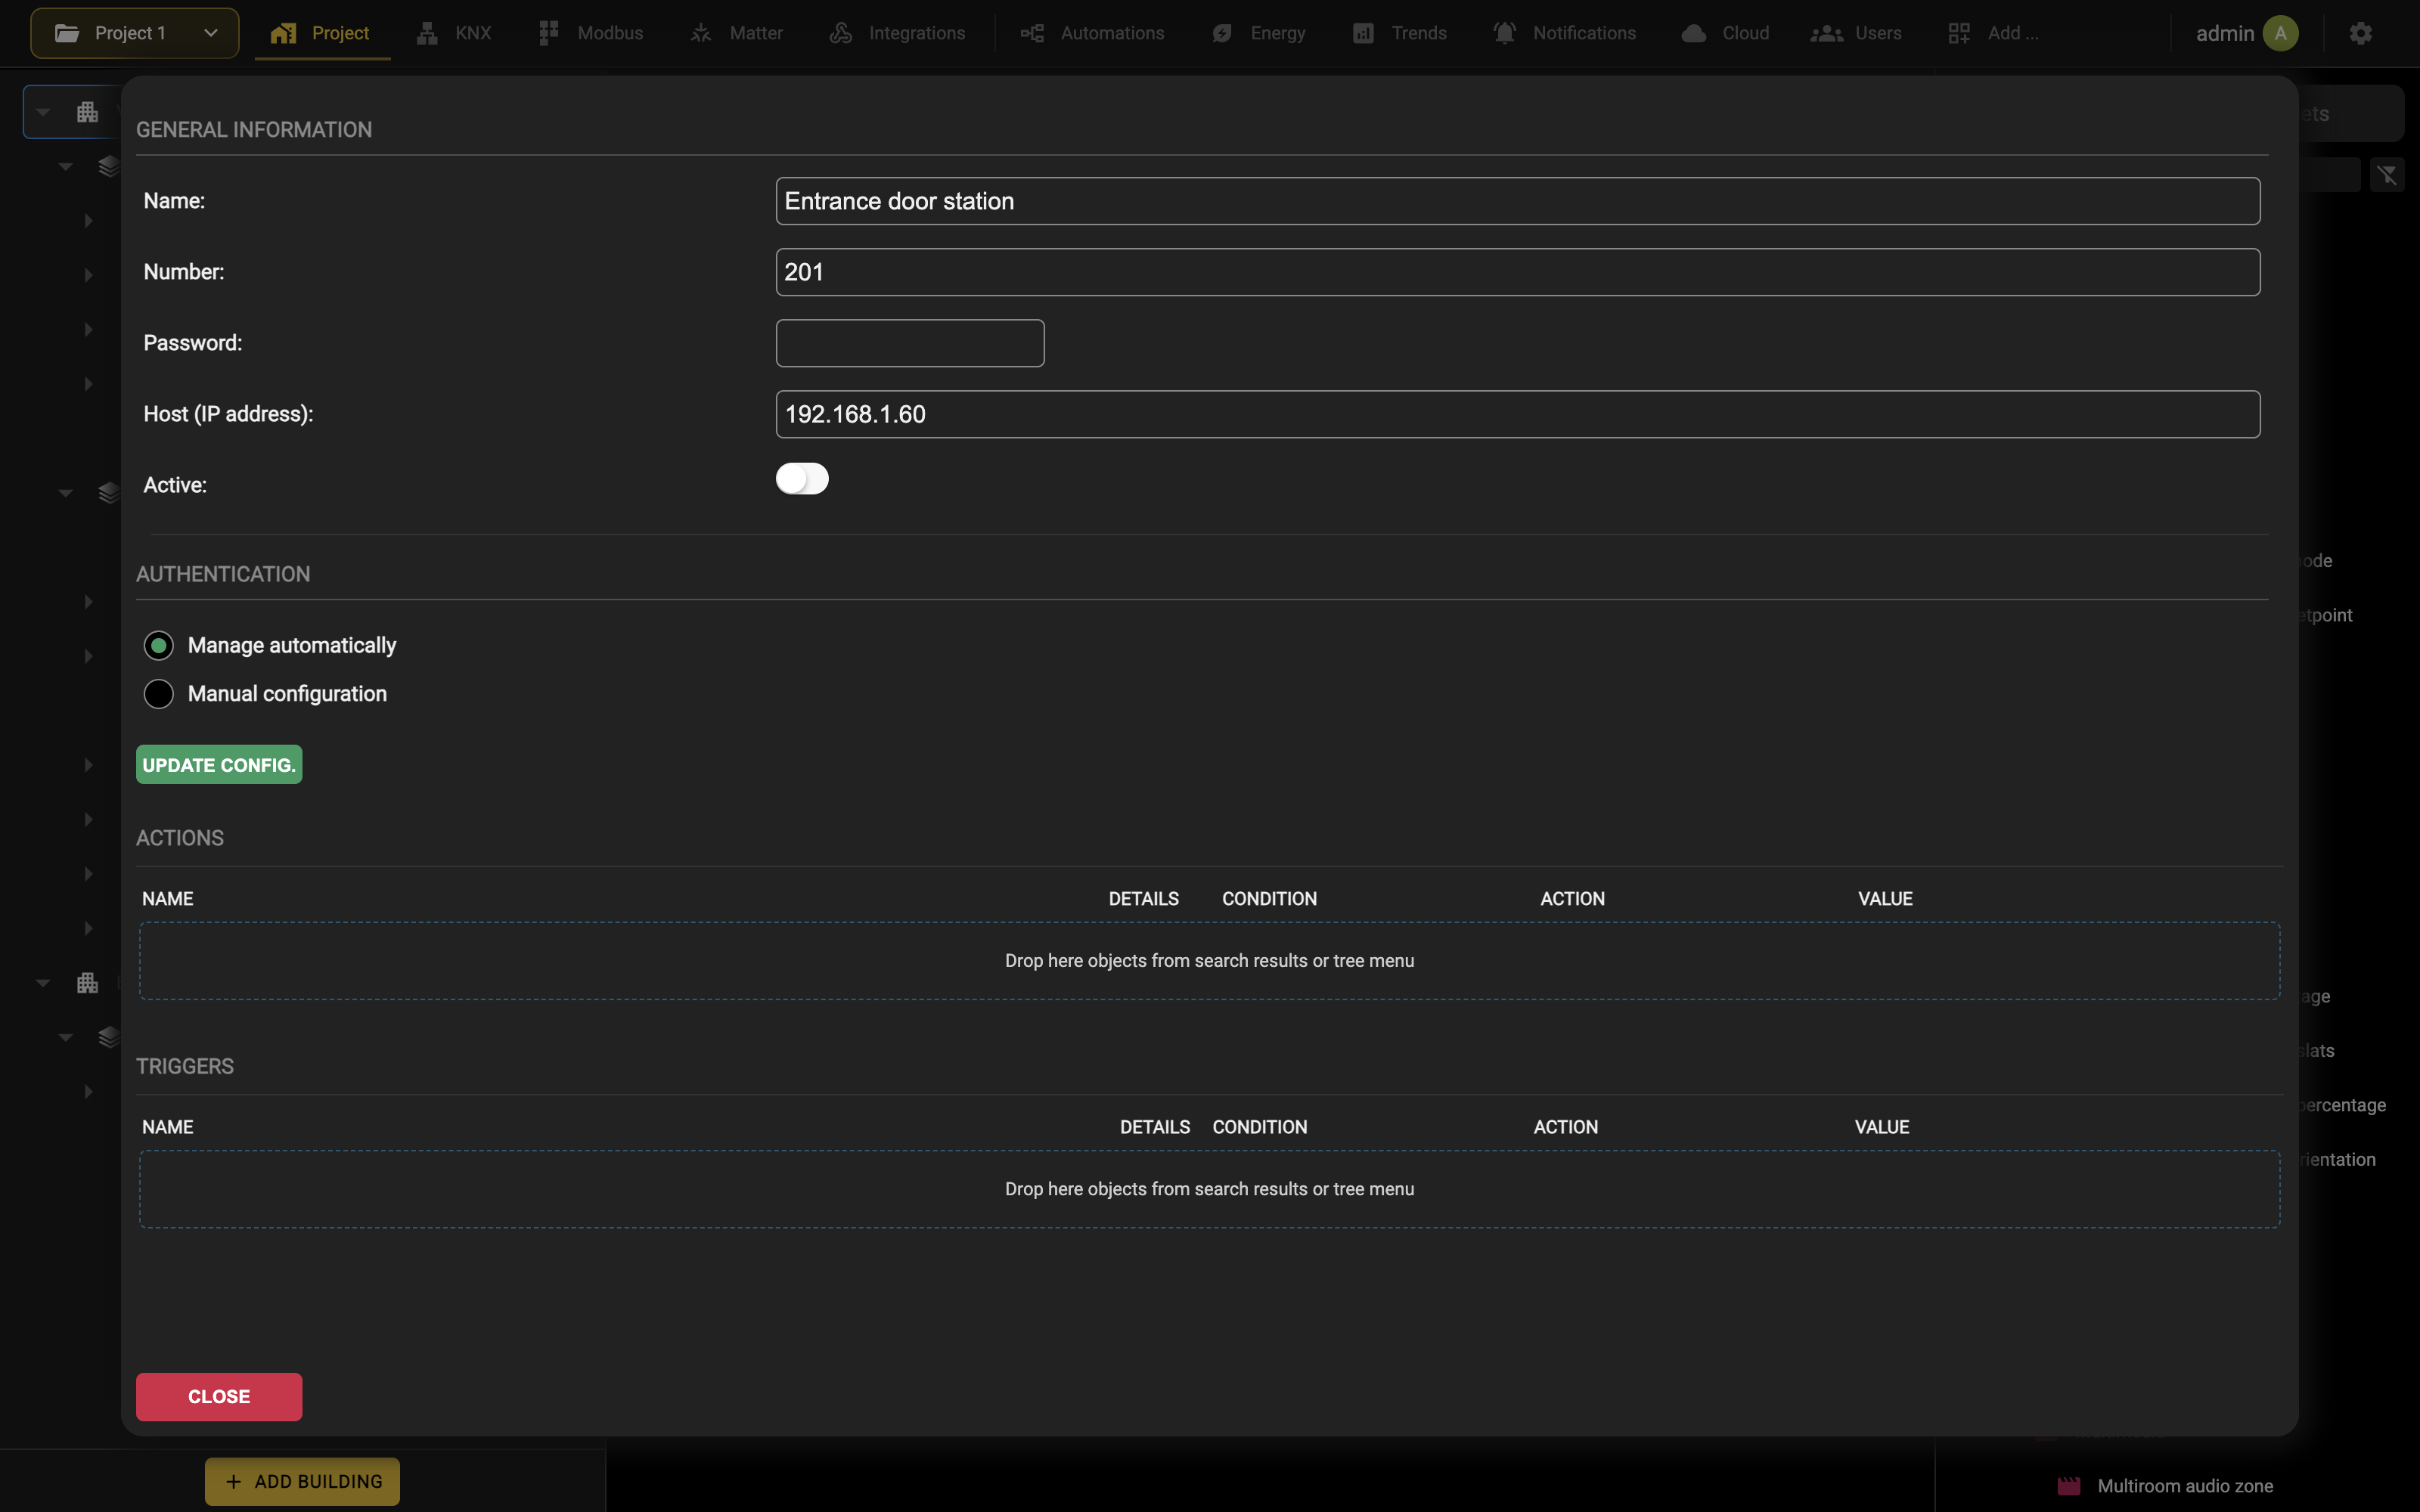Click the Users group icon
The image size is (2420, 1512).
tap(1826, 33)
